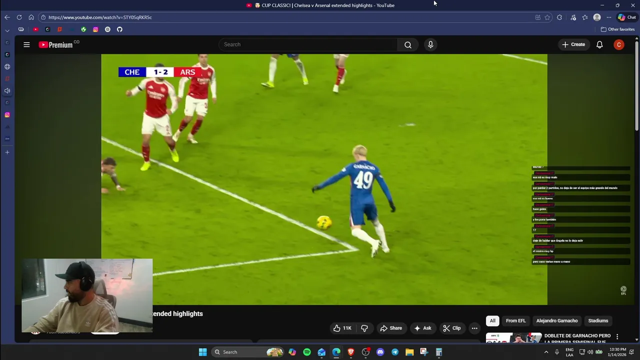Screen dimensions: 640x360
Task: Open the globe vertical tab in sidebar
Action: pyautogui.click(x=7, y=66)
